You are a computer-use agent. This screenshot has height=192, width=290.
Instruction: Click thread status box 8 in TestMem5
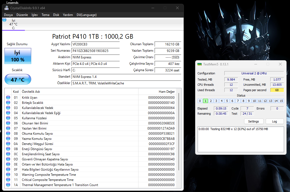(243, 101)
